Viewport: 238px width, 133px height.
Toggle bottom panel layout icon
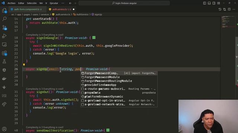[x=209, y=3]
